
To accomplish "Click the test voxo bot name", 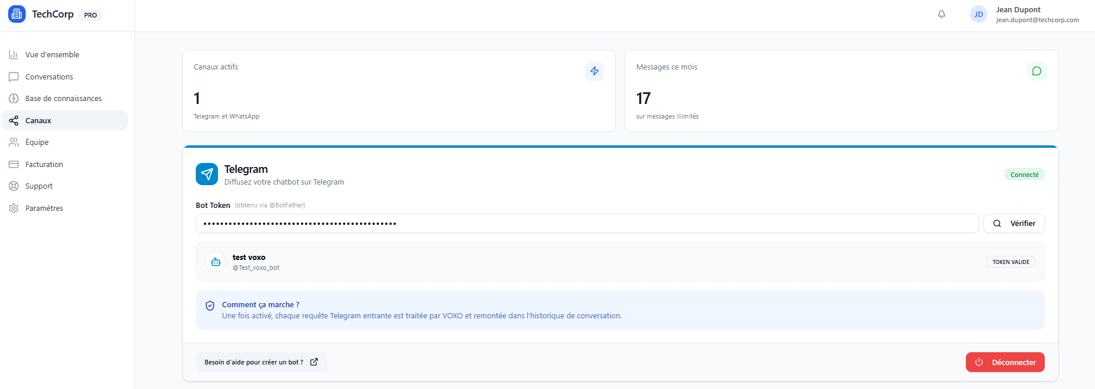I will (x=249, y=258).
